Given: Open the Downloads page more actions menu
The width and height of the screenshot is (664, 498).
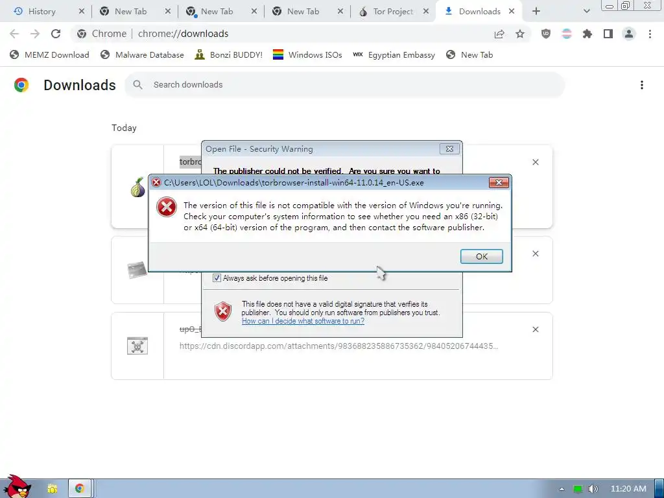Looking at the screenshot, I should 642,85.
